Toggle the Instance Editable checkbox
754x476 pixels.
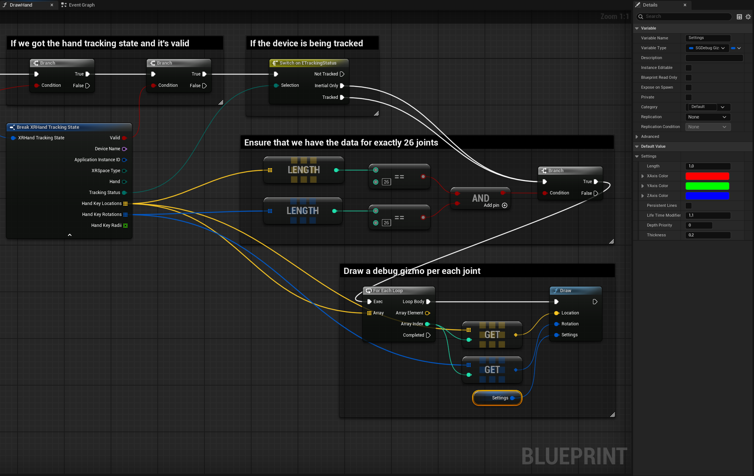[689, 68]
